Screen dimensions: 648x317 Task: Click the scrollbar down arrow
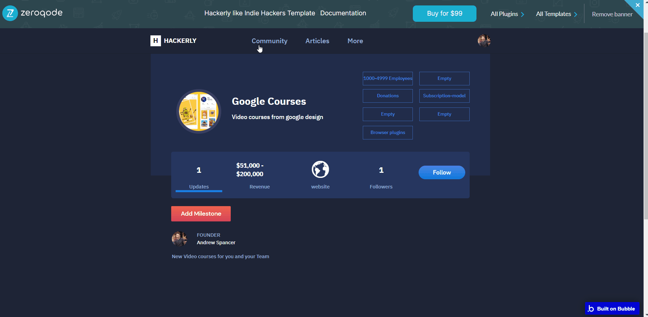646,315
